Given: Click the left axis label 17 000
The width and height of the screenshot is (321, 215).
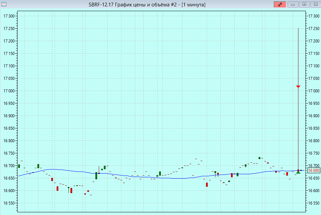Looking at the screenshot, I should click(9, 91).
